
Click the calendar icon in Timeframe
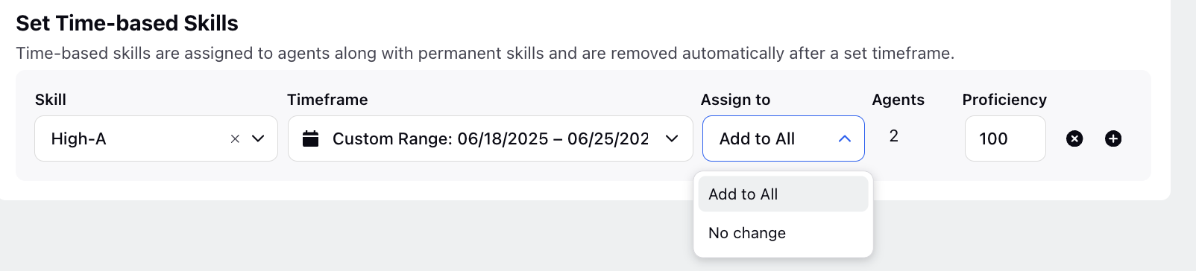click(311, 138)
